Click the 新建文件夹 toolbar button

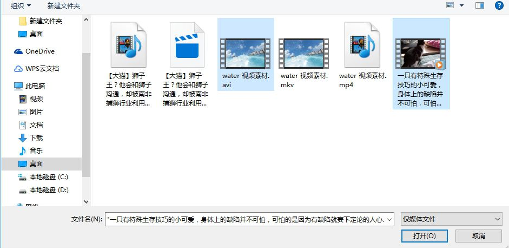[64, 5]
